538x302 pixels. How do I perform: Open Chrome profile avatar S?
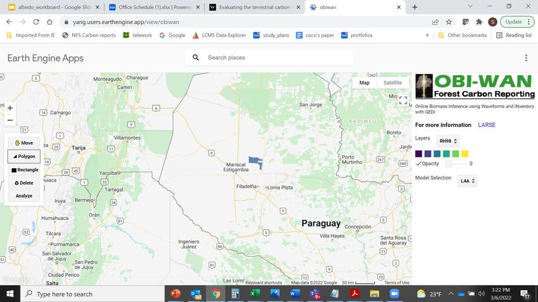point(492,22)
